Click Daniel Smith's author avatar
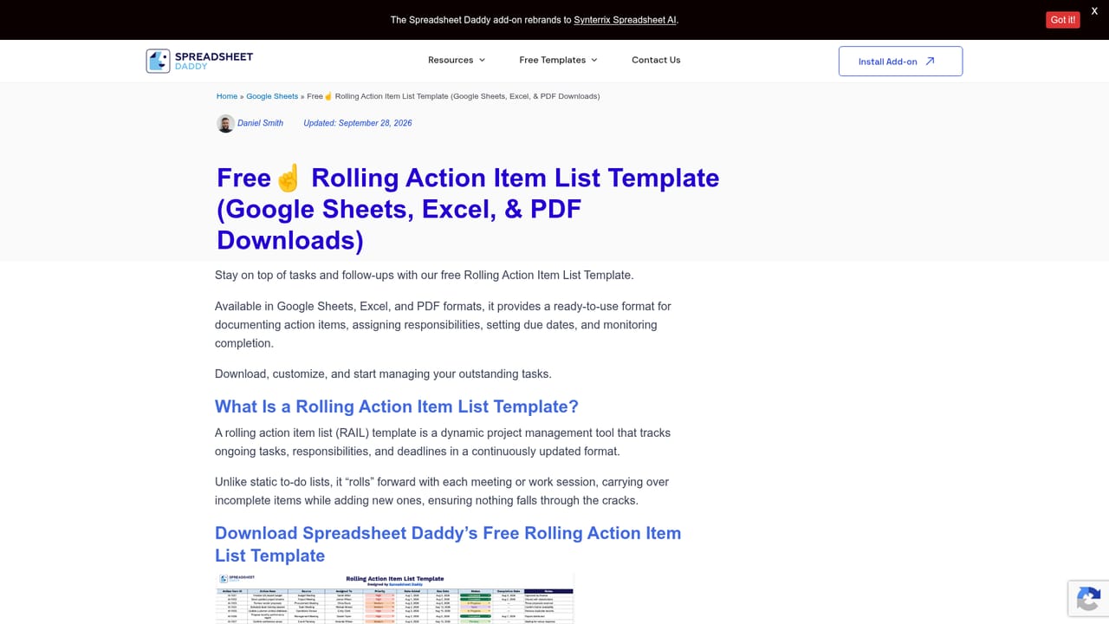This screenshot has width=1109, height=624. coord(225,123)
